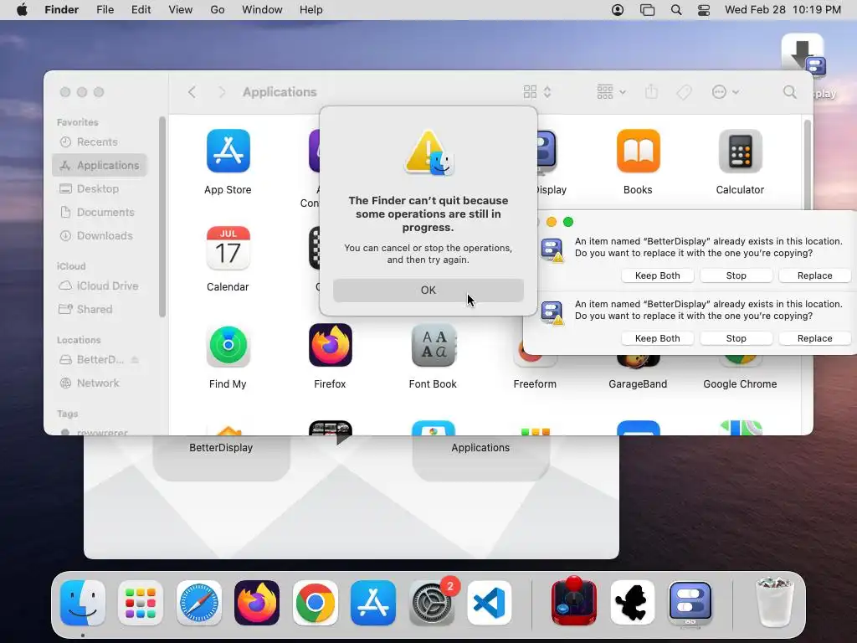857x643 pixels.
Task: Open Downloads in the Finder sidebar
Action: (100, 235)
